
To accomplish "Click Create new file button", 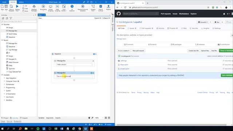I will coord(194,51).
